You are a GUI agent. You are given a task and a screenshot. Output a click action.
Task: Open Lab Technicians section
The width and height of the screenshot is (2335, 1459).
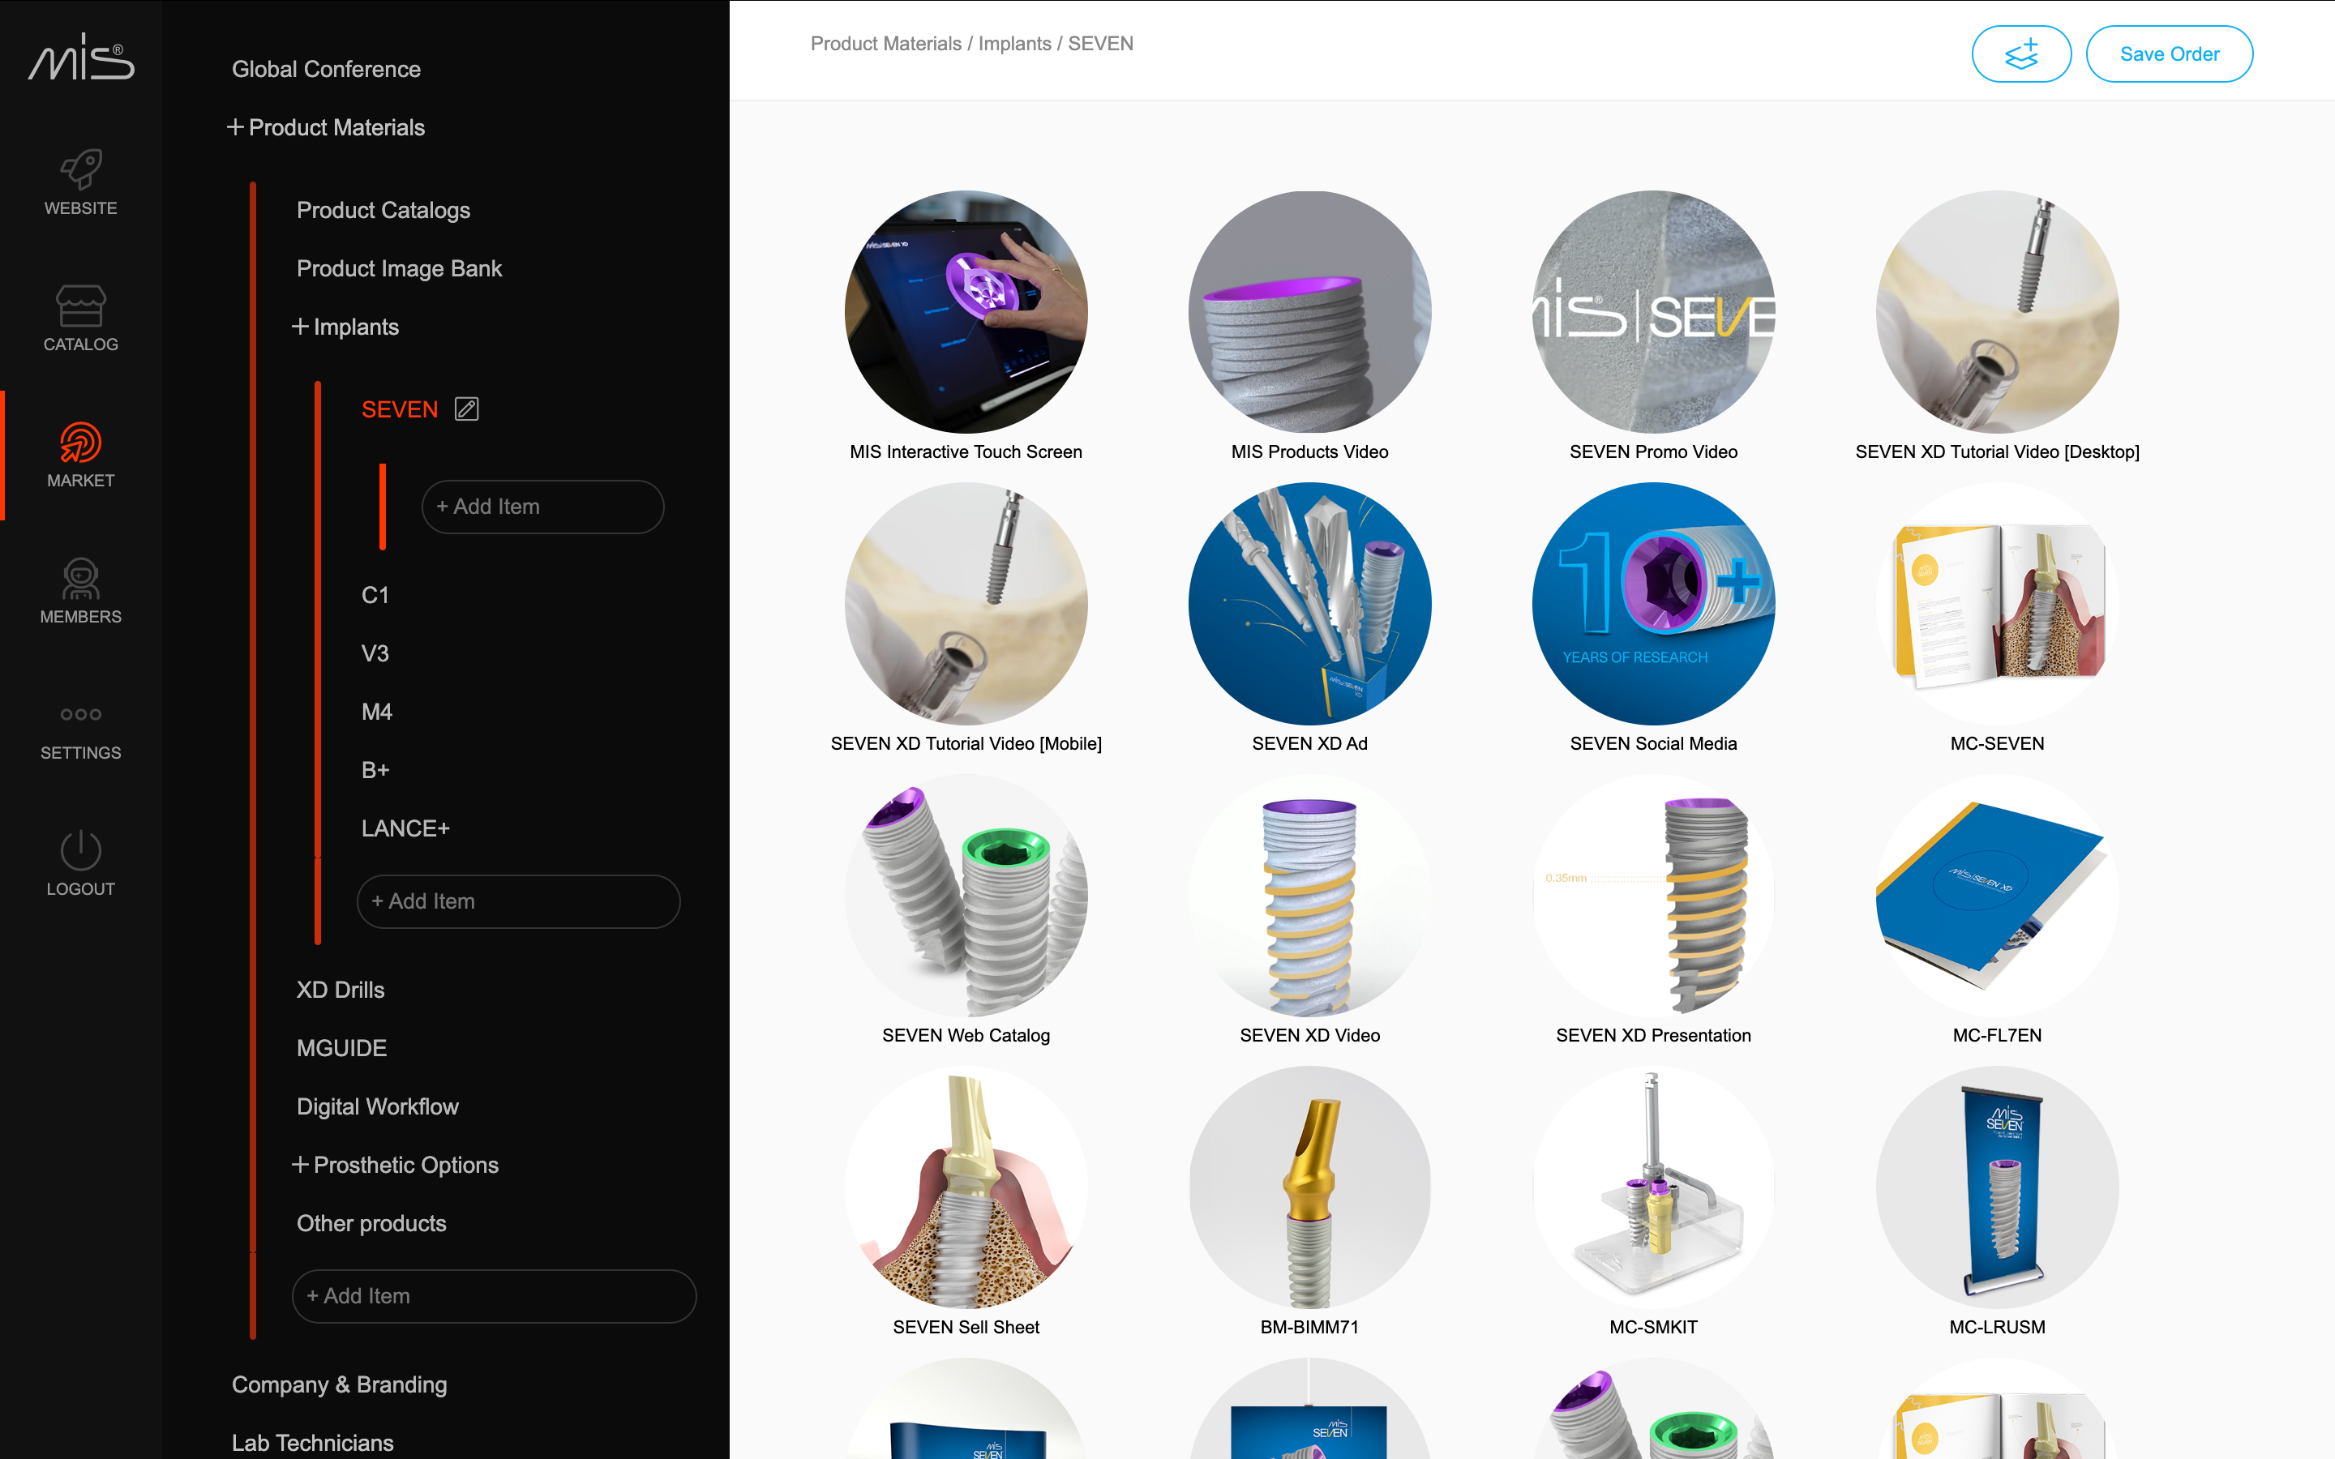pos(313,1443)
